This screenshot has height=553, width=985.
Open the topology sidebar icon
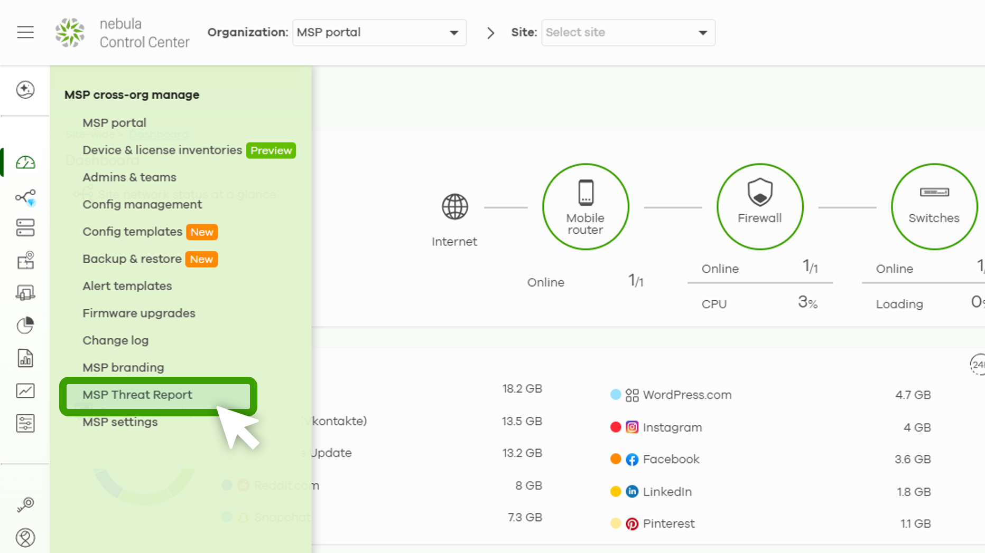25,197
